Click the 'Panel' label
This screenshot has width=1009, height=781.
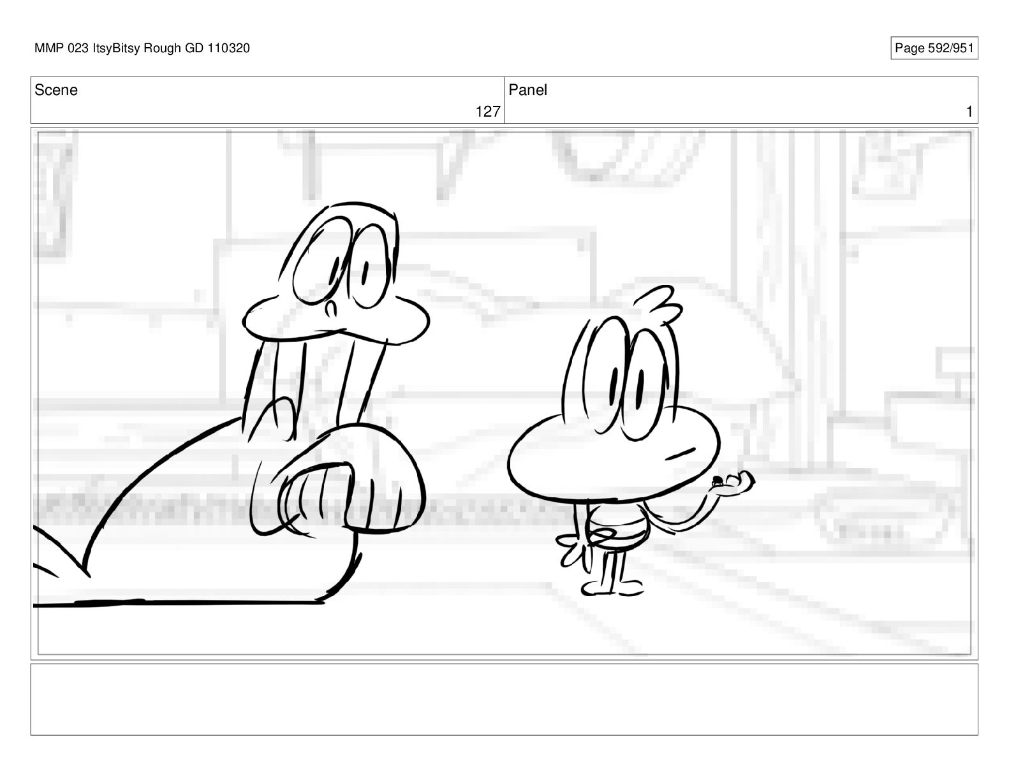528,90
